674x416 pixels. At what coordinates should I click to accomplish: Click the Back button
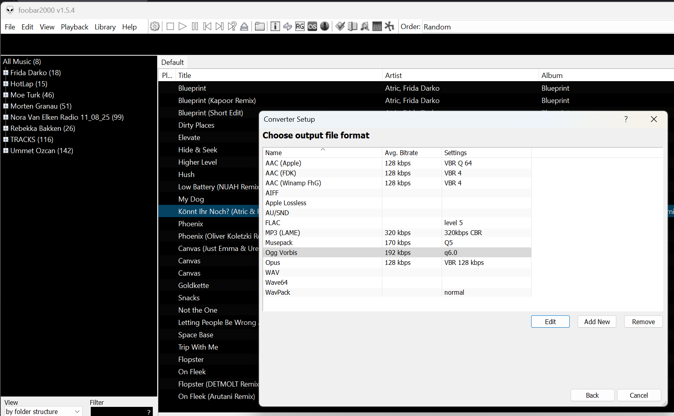(592, 395)
